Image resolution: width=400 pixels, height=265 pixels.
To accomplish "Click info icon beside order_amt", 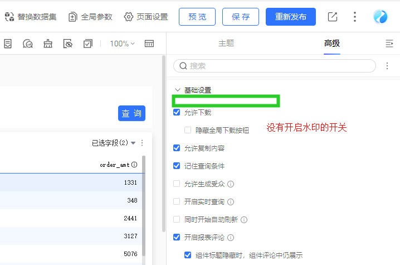I will pos(134,165).
